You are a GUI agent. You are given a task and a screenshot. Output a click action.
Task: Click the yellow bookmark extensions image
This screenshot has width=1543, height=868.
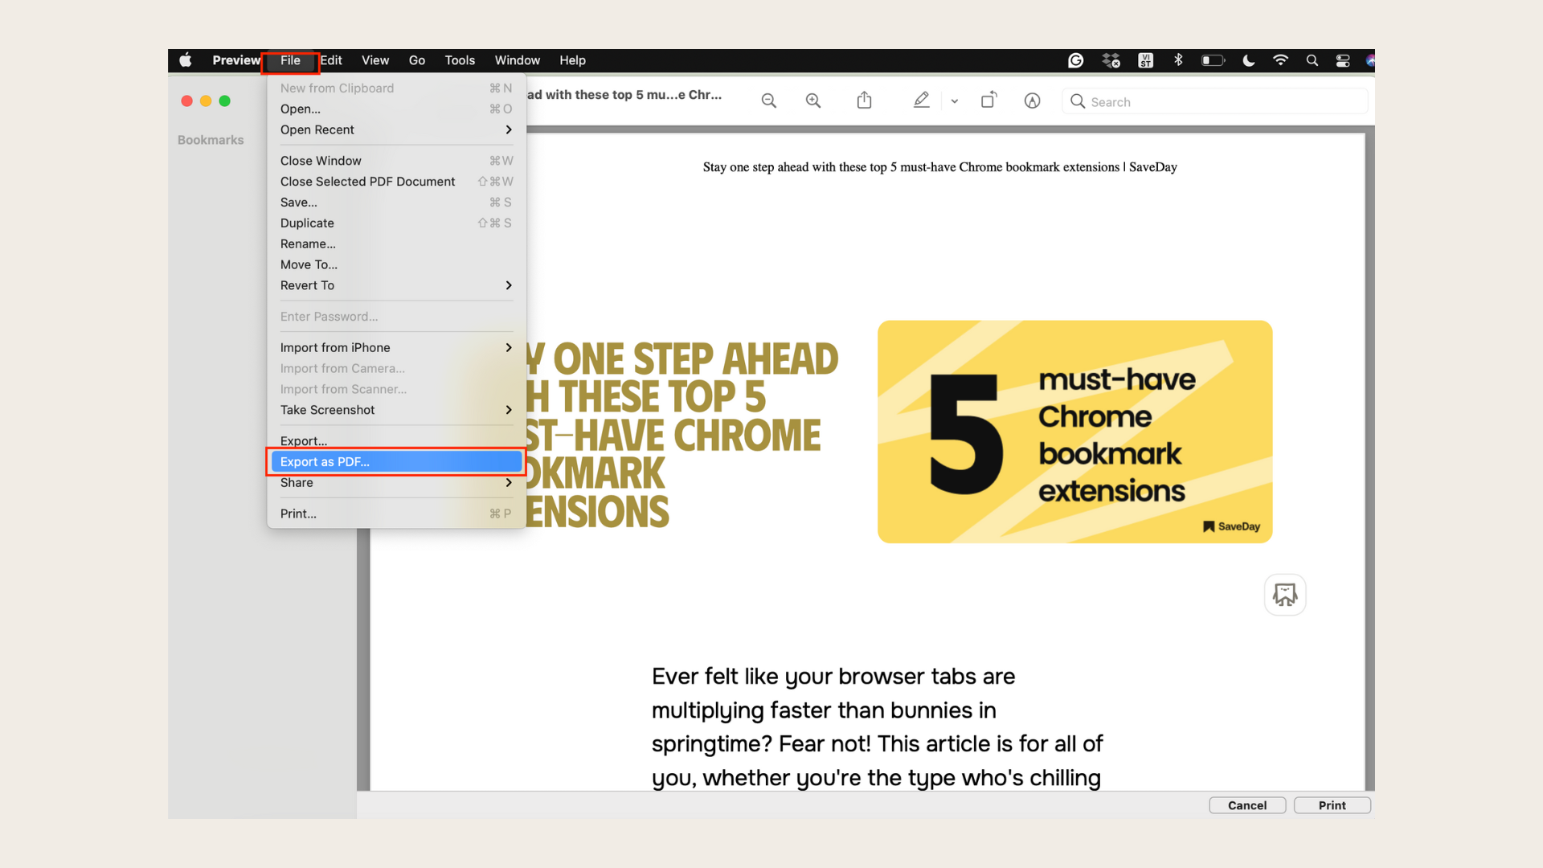click(x=1074, y=432)
